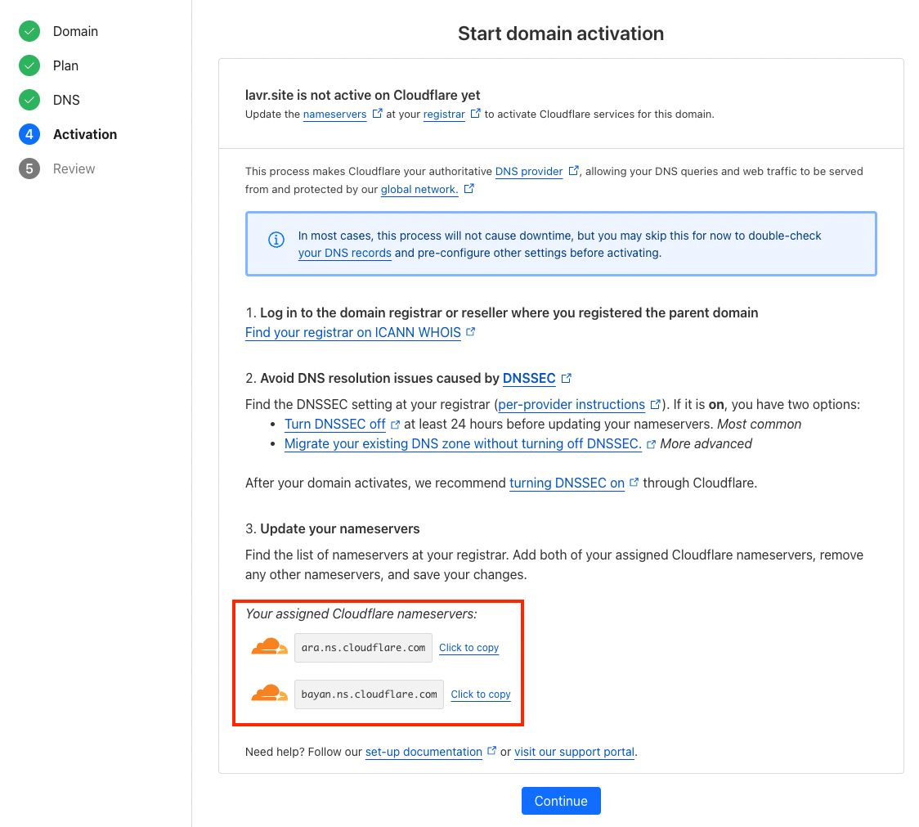Copy the bayan.ns.cloudflare.com nameserver
The width and height of the screenshot is (919, 827).
(481, 694)
